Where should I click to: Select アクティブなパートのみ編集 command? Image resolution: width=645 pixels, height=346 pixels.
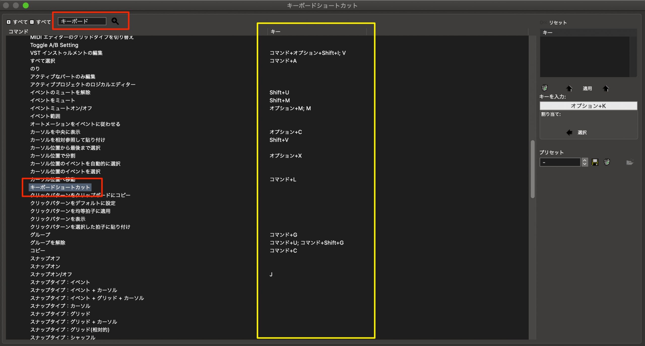[x=63, y=77]
